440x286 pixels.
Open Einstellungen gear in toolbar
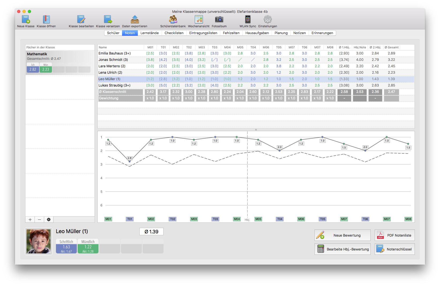pos(268,19)
